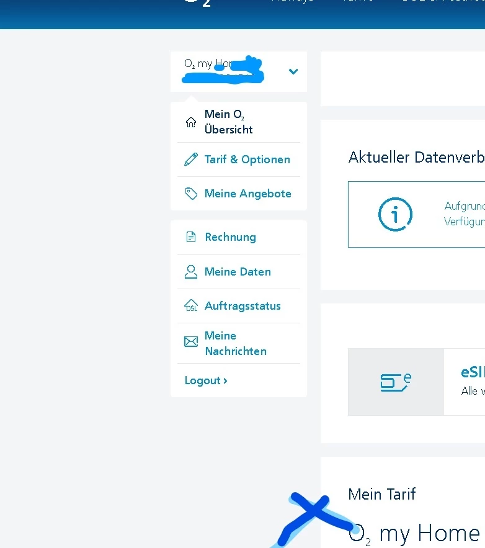This screenshot has width=485, height=548.
Task: Click the tag icon for Meine Angebote
Action: pos(191,193)
